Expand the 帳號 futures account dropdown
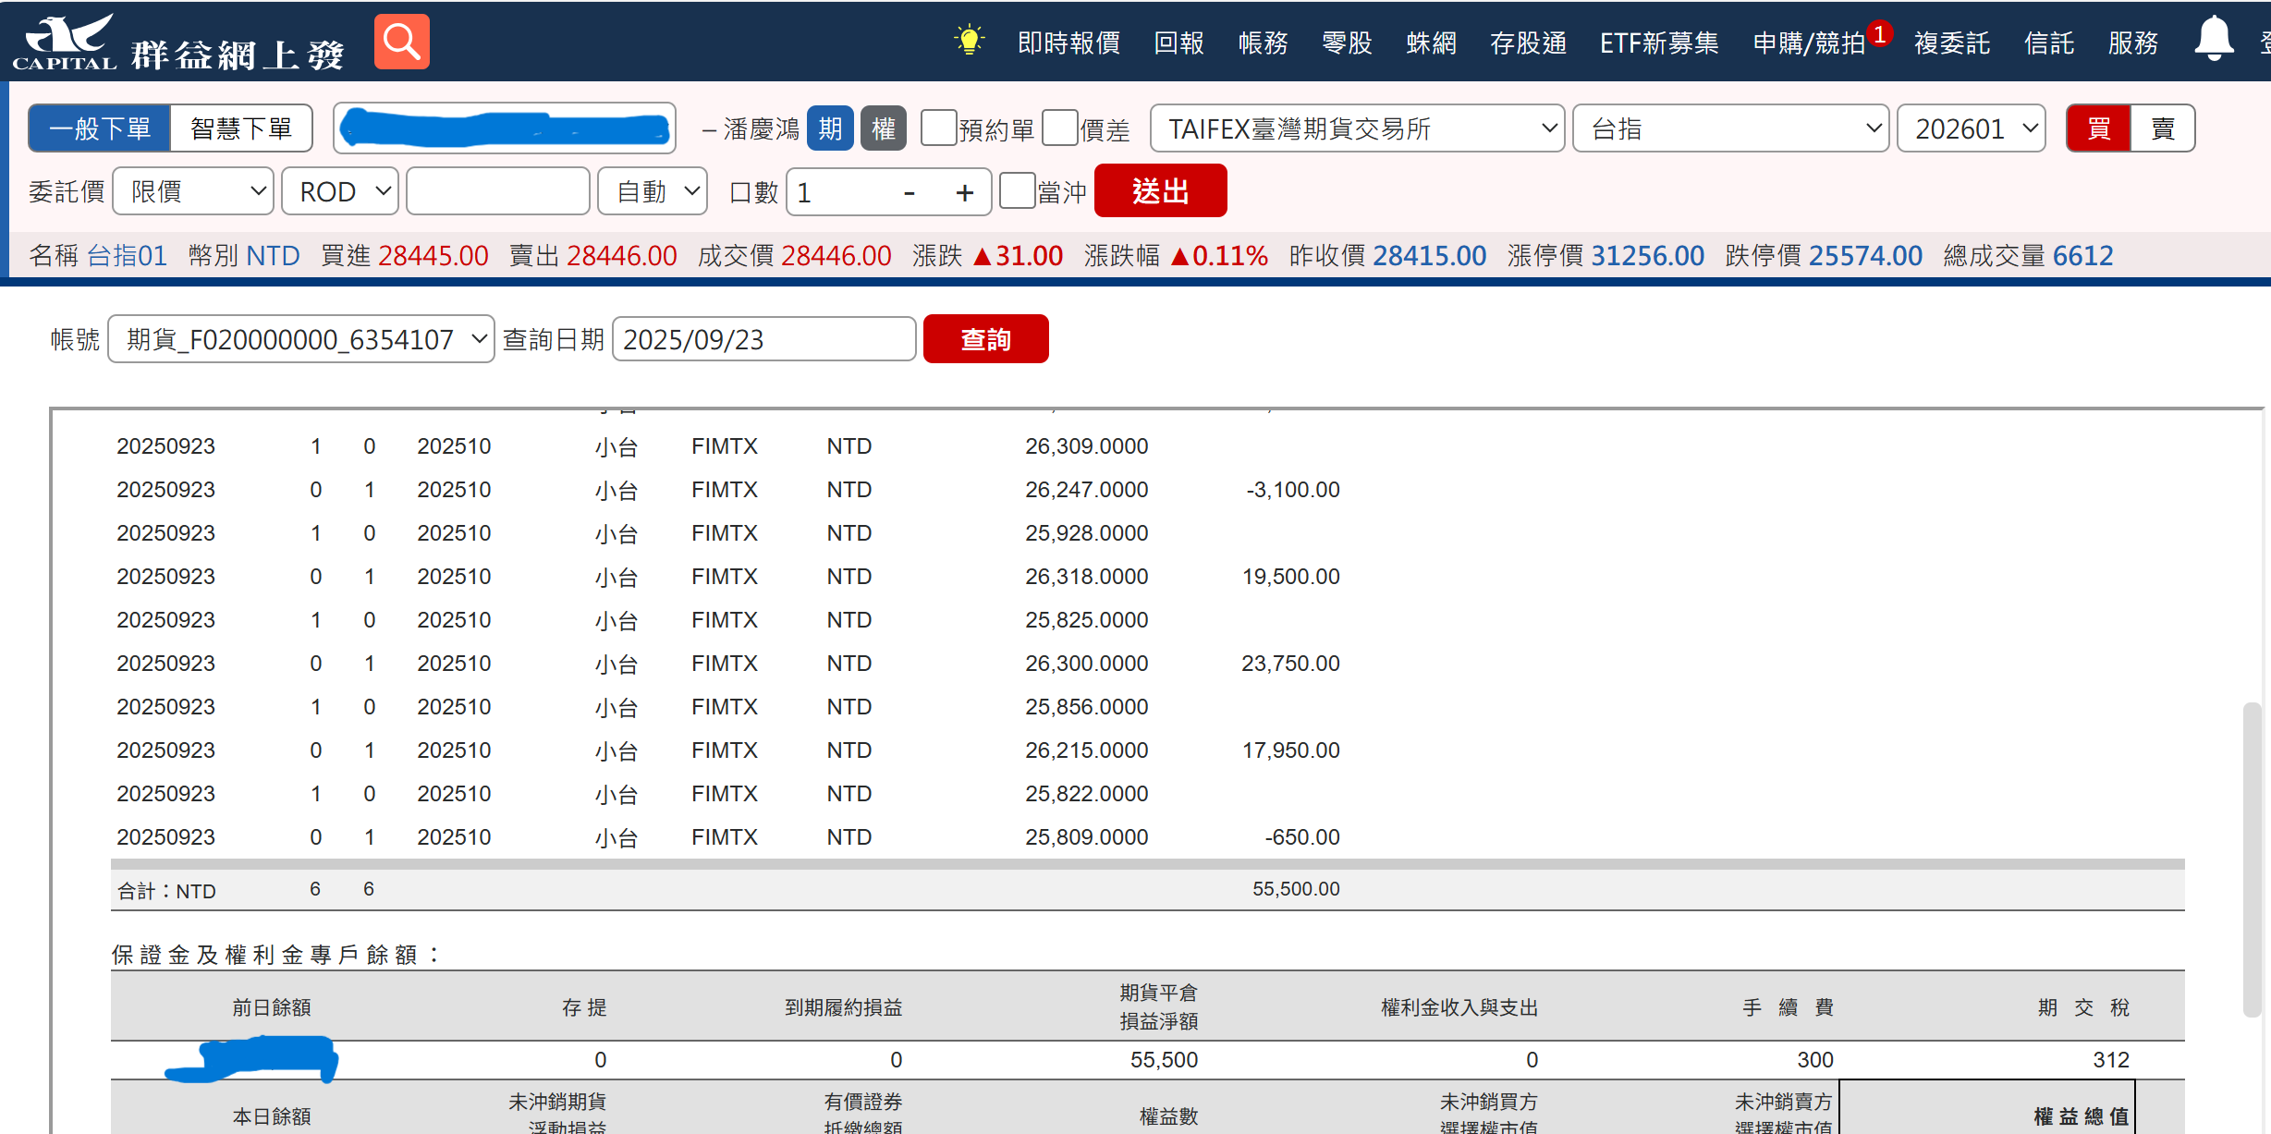The height and width of the screenshot is (1134, 2271). pos(301,339)
